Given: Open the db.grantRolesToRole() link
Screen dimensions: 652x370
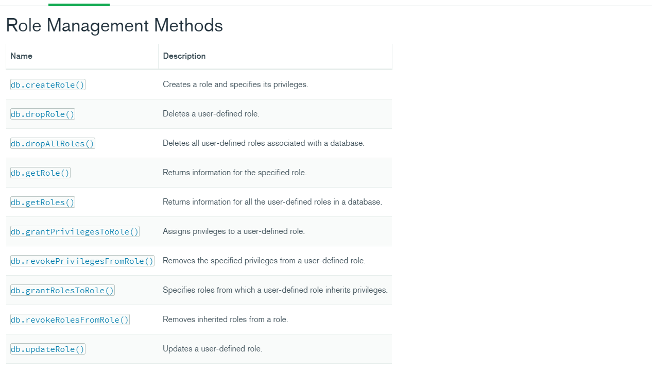Looking at the screenshot, I should (62, 291).
